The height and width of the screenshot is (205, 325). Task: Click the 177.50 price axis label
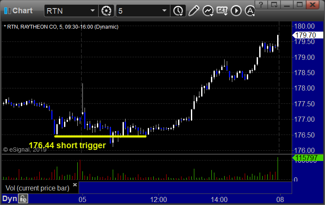pos(305,104)
